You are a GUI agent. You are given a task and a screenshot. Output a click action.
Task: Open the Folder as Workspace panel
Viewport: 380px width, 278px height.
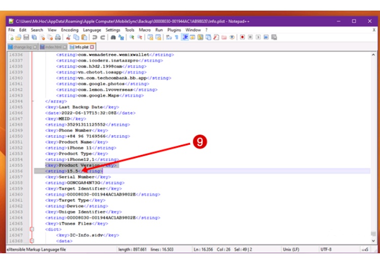[223, 37]
